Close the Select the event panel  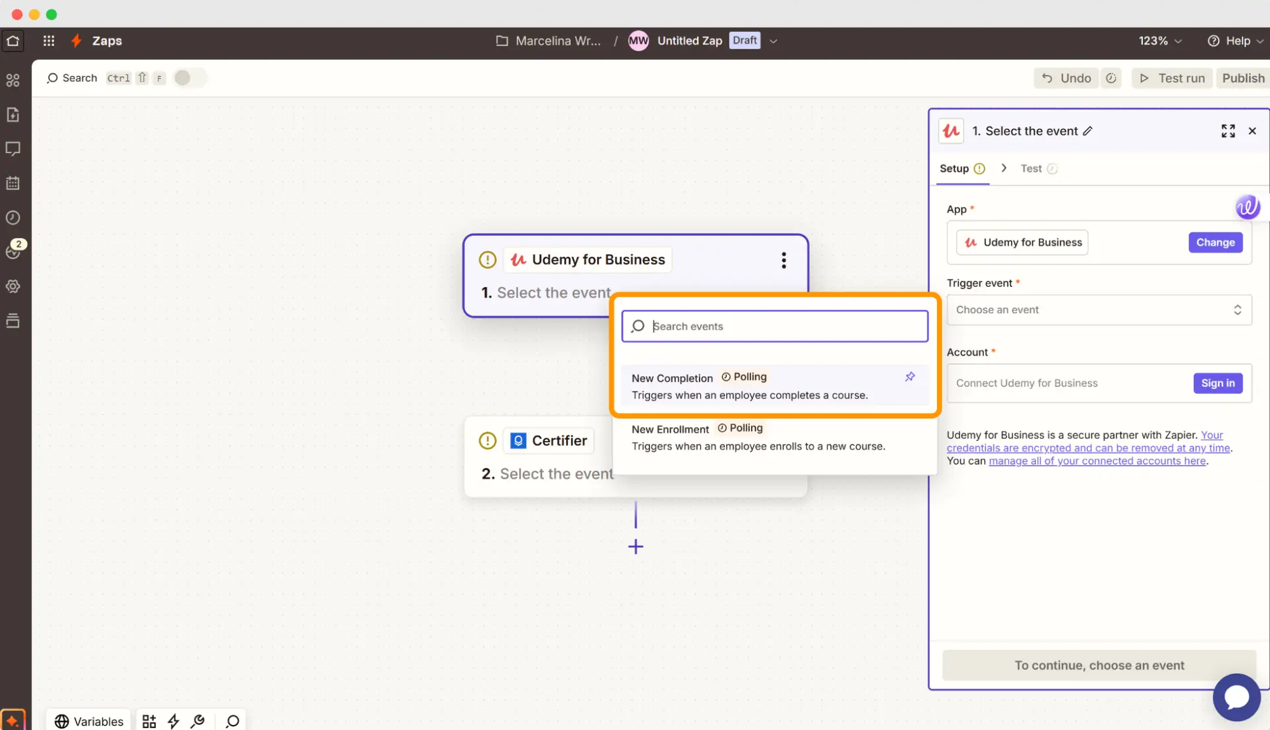click(1252, 131)
